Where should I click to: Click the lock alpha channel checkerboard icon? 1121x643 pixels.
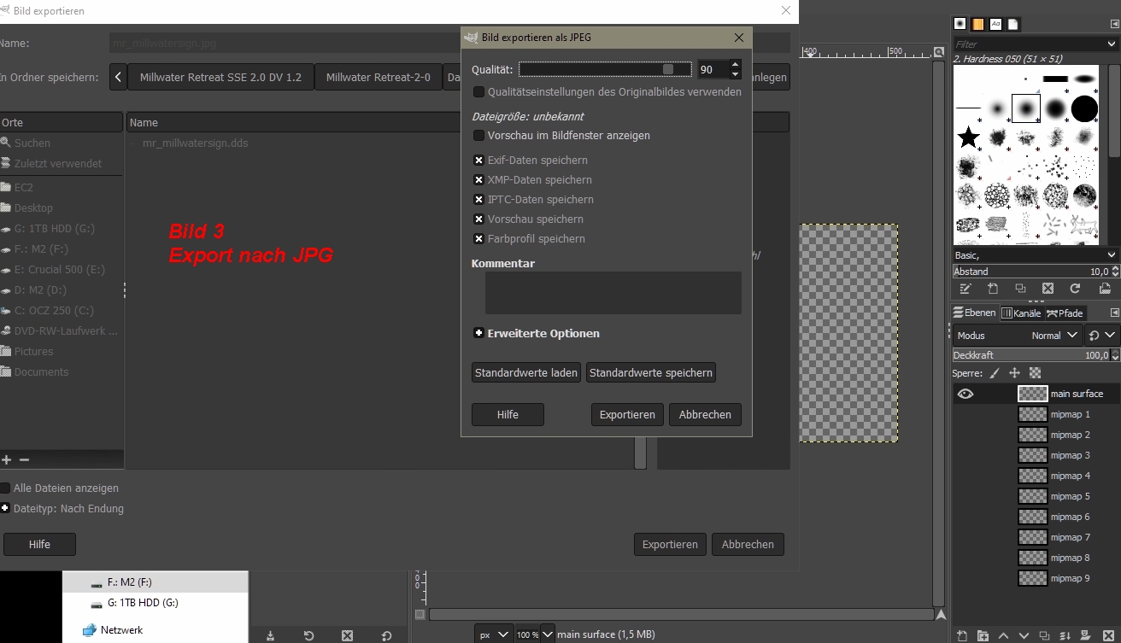1035,373
